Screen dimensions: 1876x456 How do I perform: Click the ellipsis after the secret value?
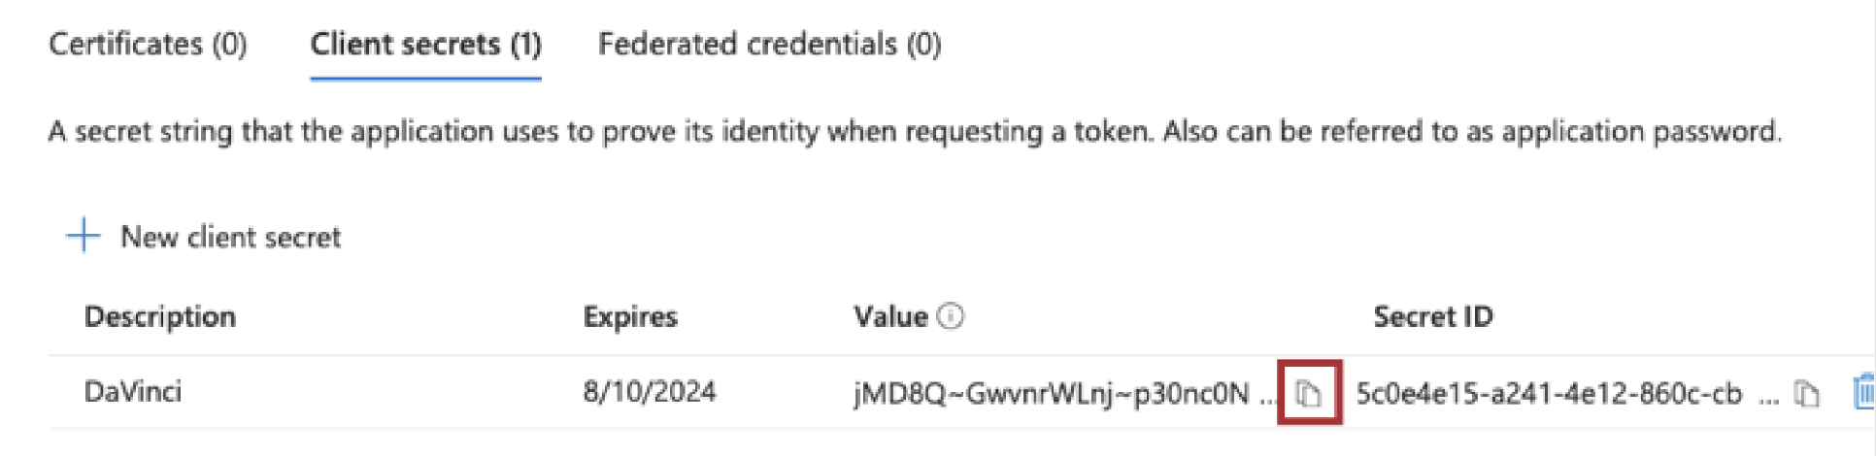point(1266,398)
